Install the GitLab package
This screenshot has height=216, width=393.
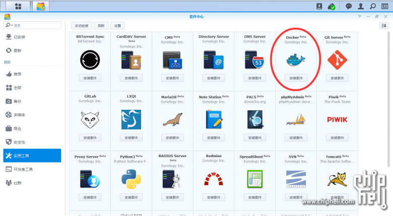coord(90,138)
